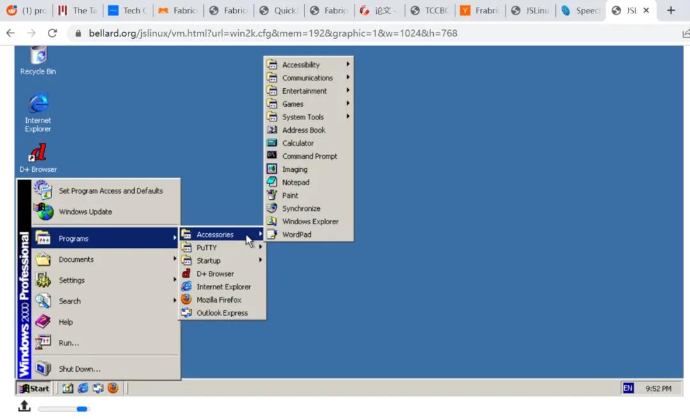Launch WordPad from Accessories menu
Viewport: 690px width, 419px height.
point(309,234)
